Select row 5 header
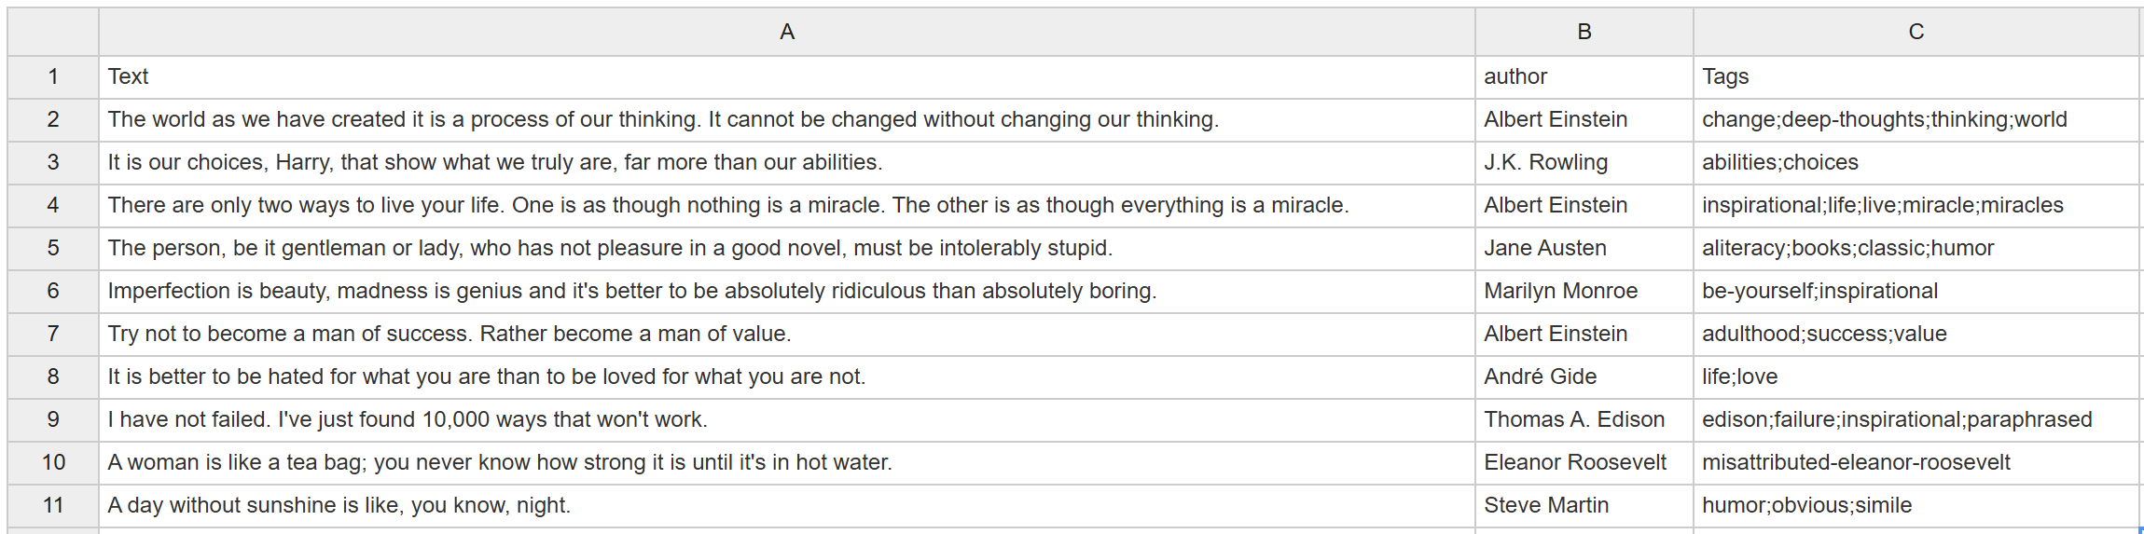The image size is (2144, 534). (53, 248)
